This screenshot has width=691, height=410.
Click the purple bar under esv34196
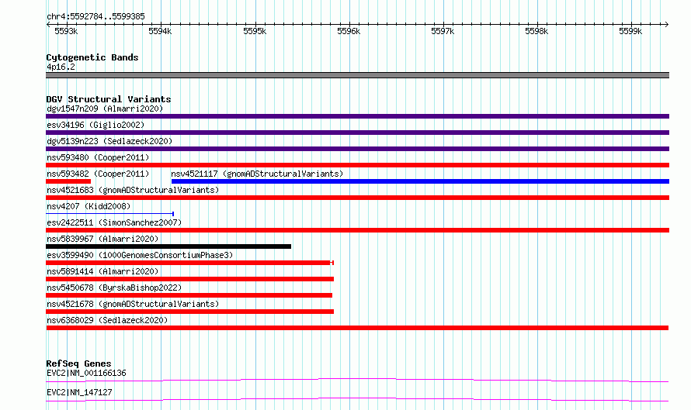(357, 133)
